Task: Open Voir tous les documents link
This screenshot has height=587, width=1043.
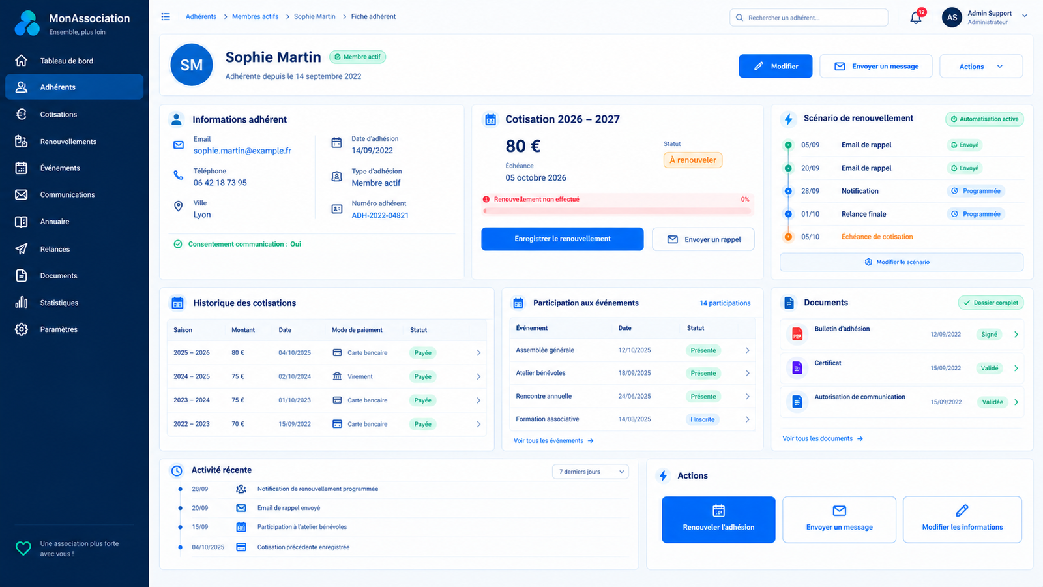Action: click(823, 438)
